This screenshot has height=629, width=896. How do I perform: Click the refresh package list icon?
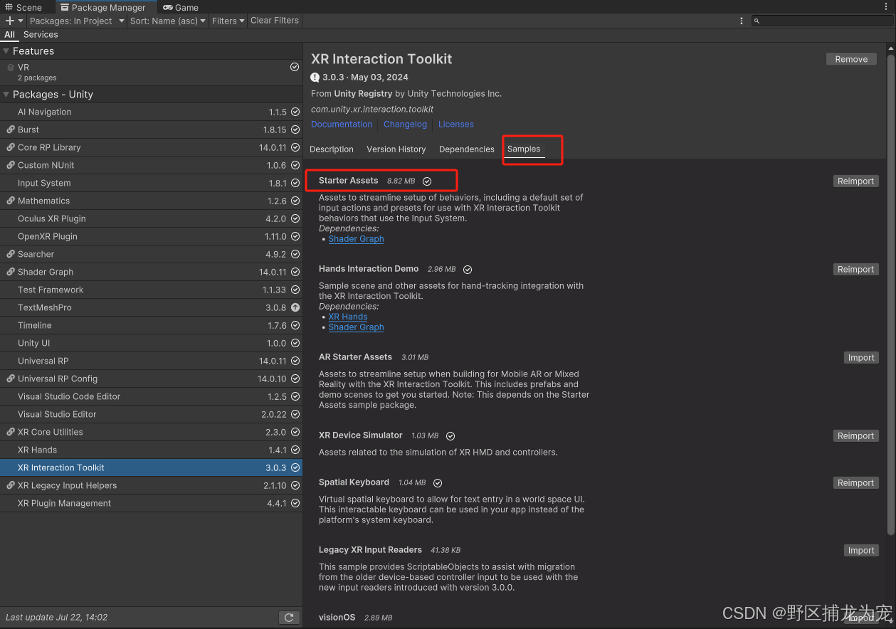(x=288, y=618)
